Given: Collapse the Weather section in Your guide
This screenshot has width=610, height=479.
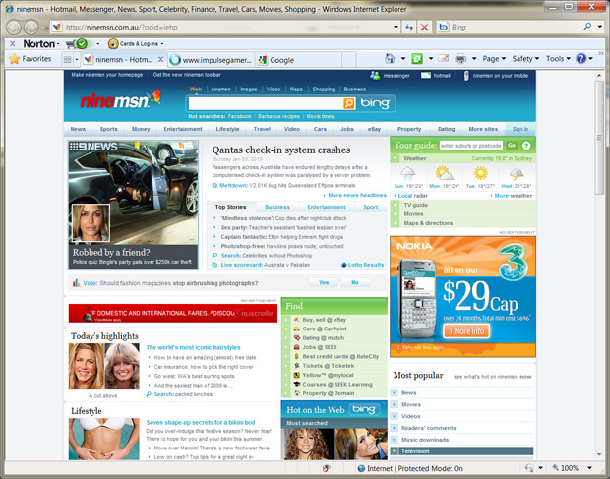Looking at the screenshot, I should tap(396, 158).
